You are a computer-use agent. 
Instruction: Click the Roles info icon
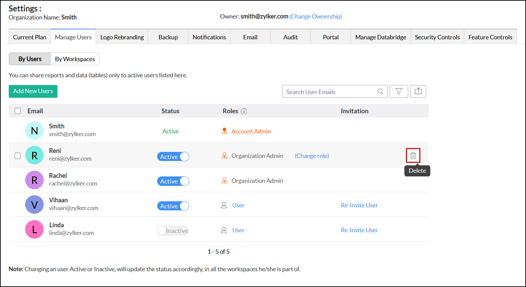(x=244, y=111)
